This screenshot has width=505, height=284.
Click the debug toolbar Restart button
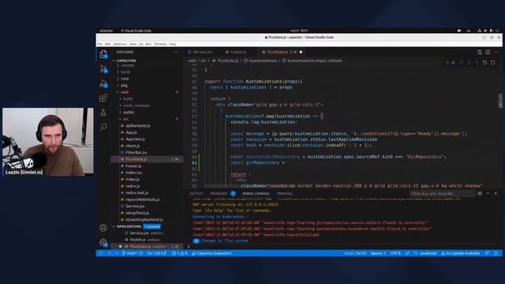(x=484, y=62)
